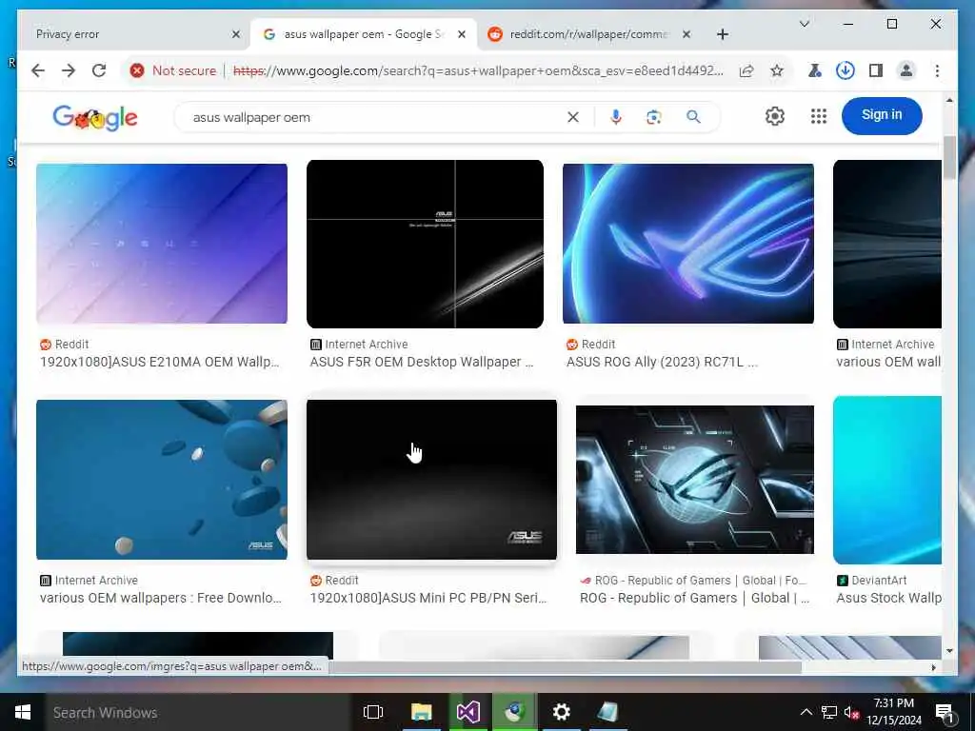
Task: Open the DeviantArt cyan wallpaper thumbnail
Action: tap(887, 480)
